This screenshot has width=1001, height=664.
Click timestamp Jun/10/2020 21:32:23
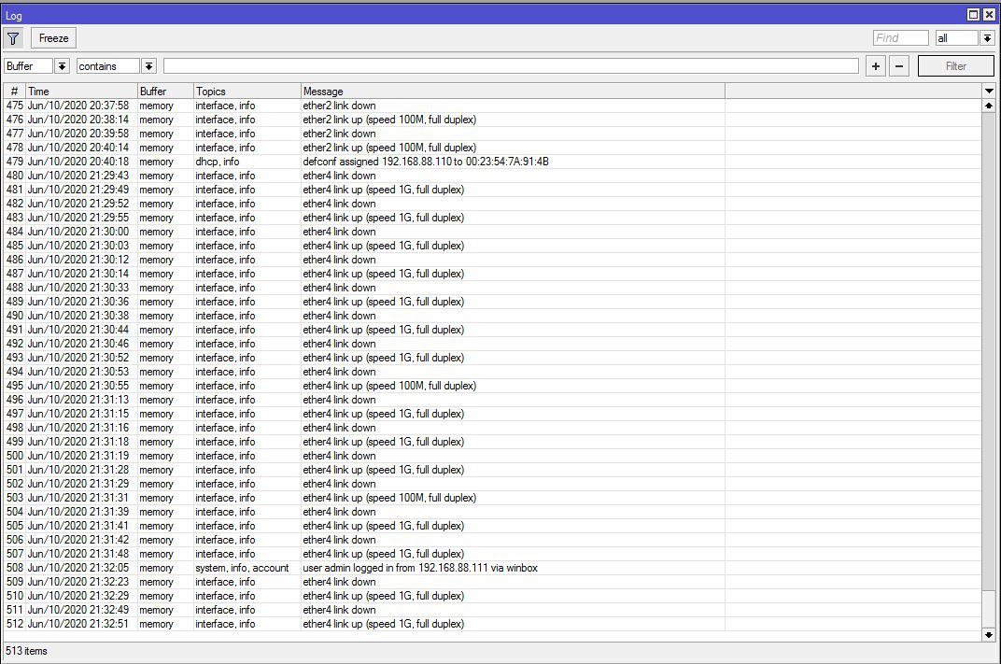78,582
